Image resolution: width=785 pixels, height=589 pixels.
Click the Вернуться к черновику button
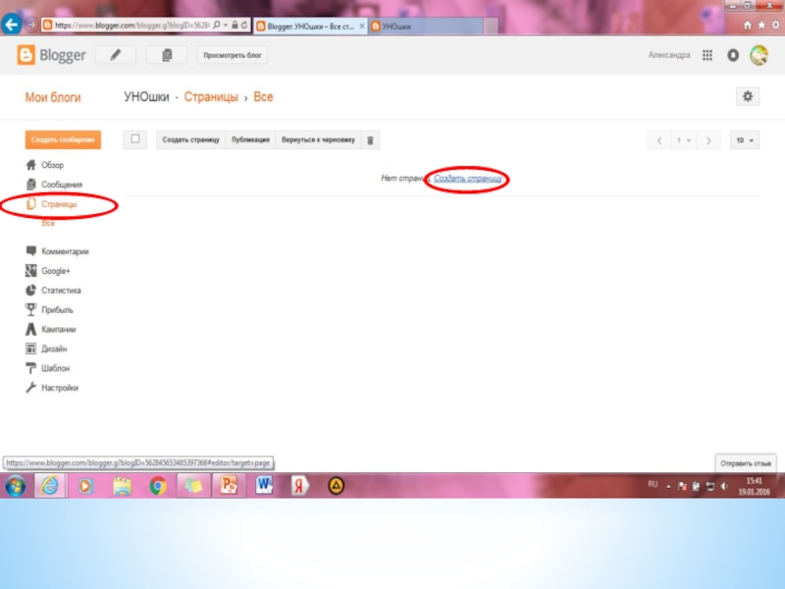318,140
